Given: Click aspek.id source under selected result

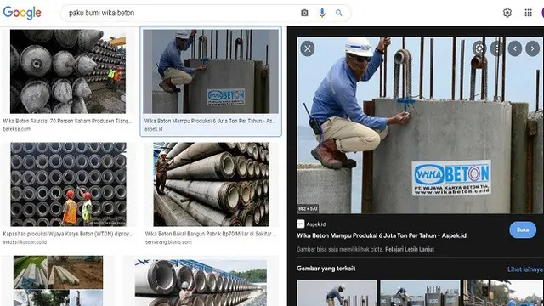Looking at the screenshot, I should click(153, 129).
